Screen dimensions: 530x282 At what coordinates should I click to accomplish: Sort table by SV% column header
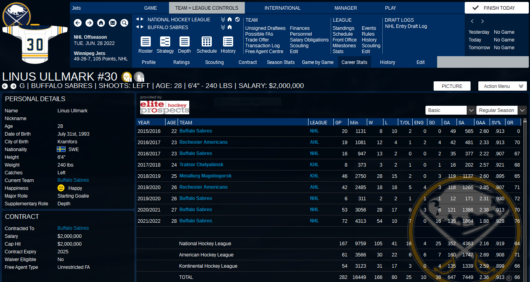pos(498,122)
